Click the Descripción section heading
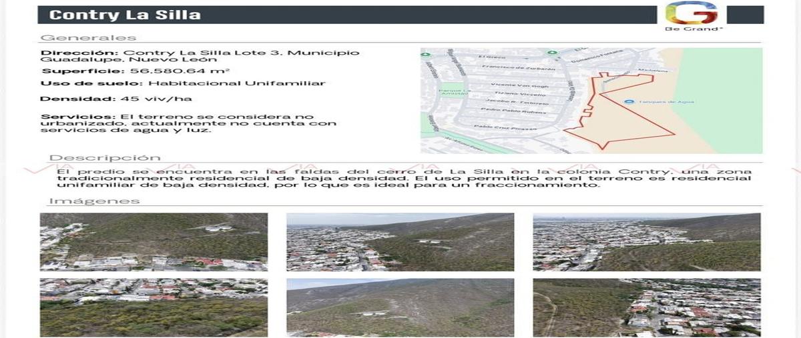Viewport: 801px width, 338px height. (105, 158)
